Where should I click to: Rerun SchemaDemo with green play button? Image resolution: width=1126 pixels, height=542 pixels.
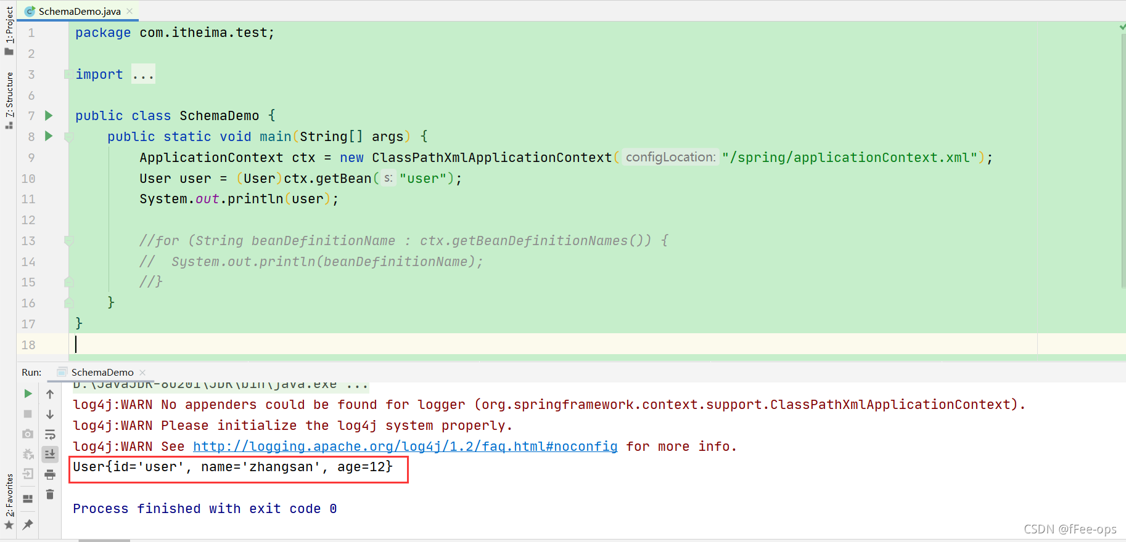click(28, 394)
